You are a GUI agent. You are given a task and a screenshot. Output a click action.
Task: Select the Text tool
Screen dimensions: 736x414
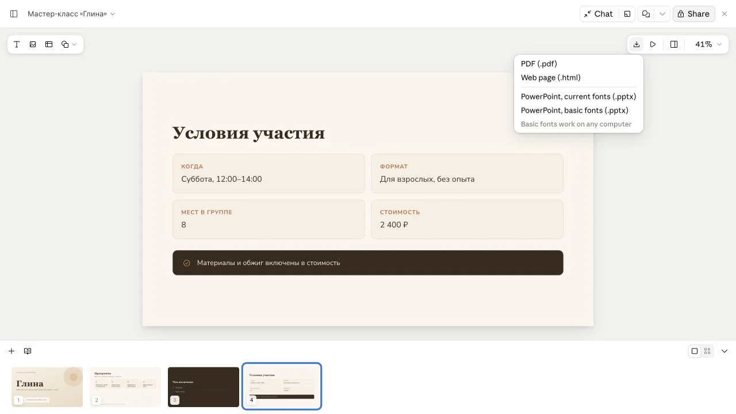(x=17, y=44)
